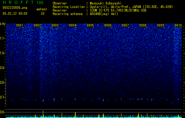Click the 0806 time marker
This screenshot has height=118, width=185.
pos(108,25)
